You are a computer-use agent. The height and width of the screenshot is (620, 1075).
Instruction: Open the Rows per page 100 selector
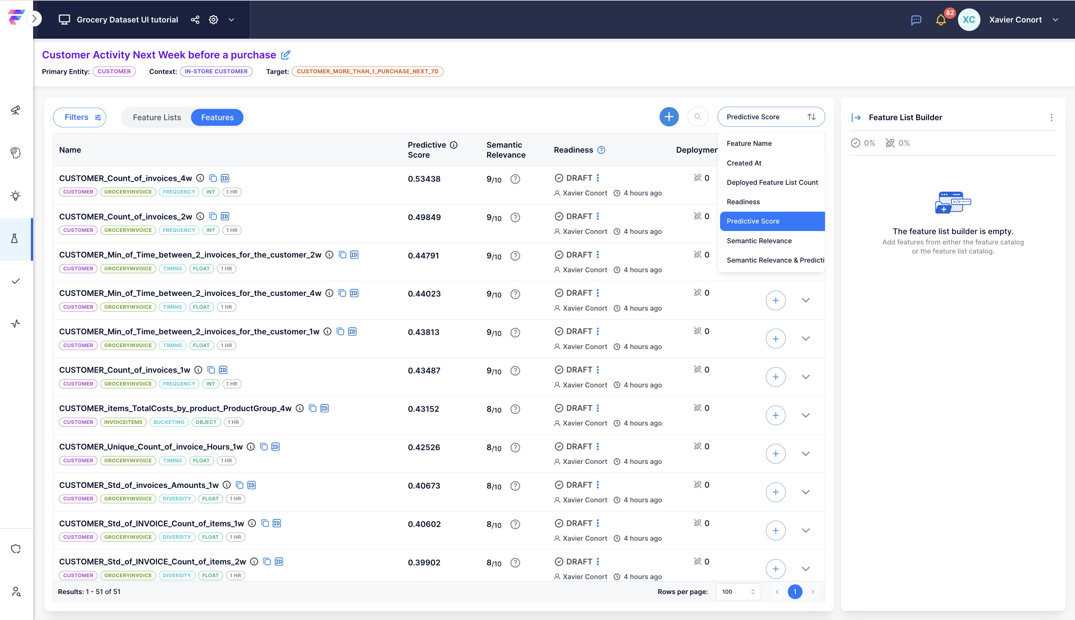click(x=738, y=592)
